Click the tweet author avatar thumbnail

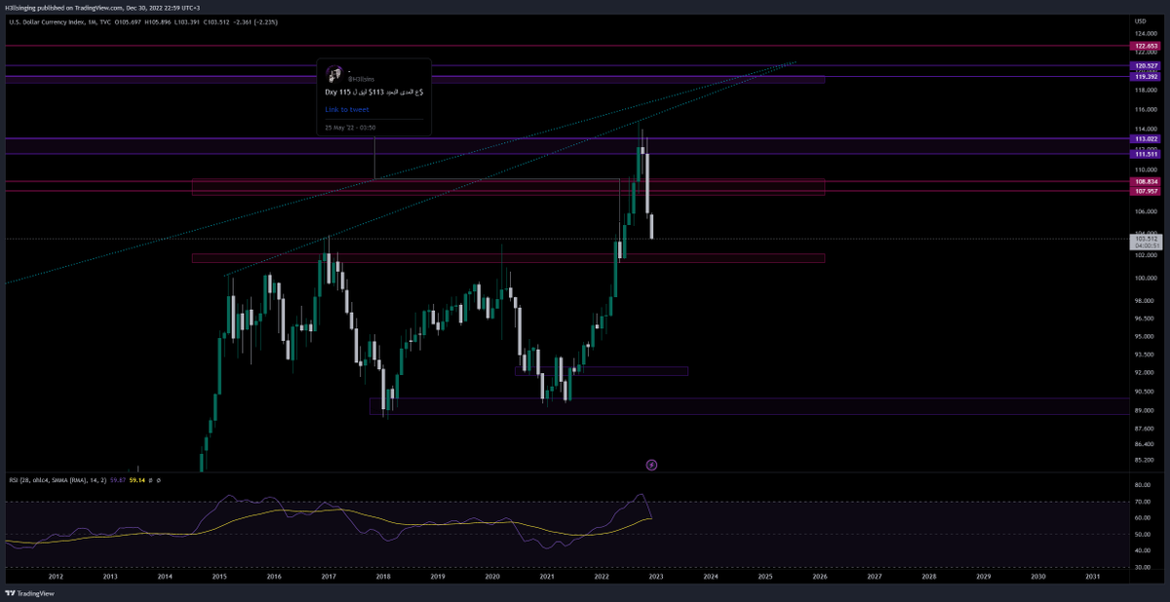pos(332,74)
